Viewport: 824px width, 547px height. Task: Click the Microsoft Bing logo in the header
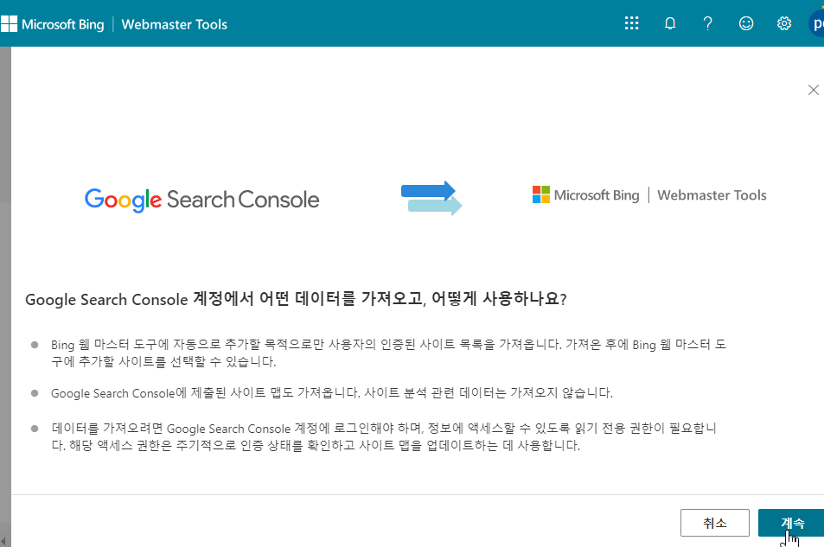53,23
